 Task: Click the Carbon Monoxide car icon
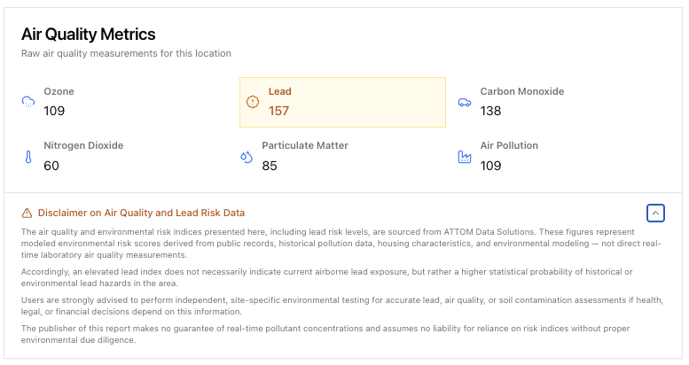coord(464,102)
